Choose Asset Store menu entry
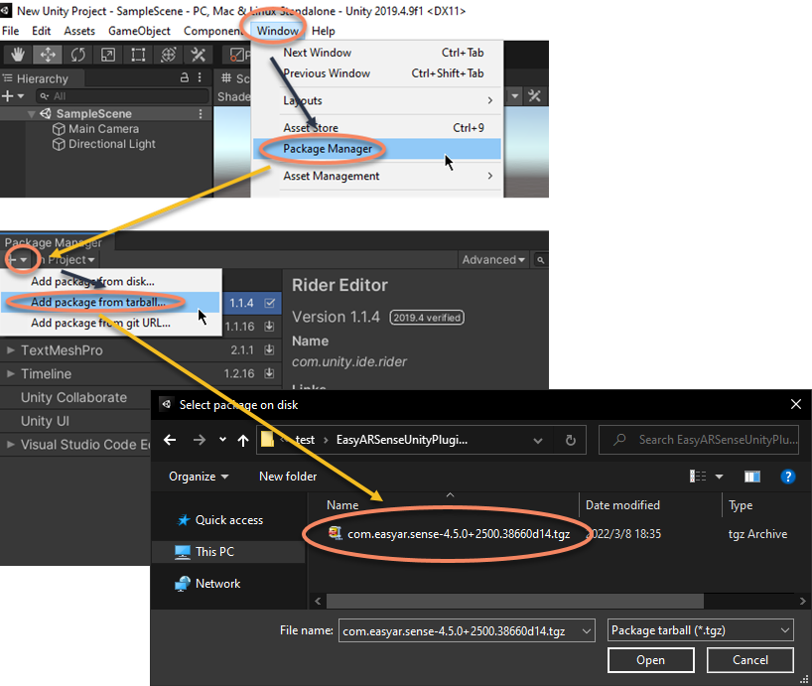The image size is (812, 686). click(x=377, y=128)
